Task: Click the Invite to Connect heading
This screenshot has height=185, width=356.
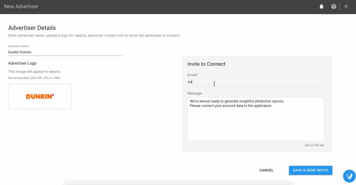Action: (207, 64)
